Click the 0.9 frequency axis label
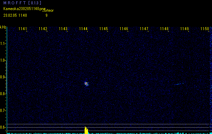 pos(3,77)
